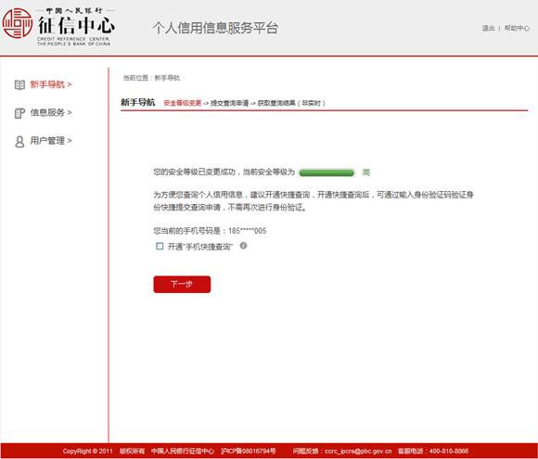Click the person icon beside 用户管理
The image size is (538, 459).
pos(19,141)
